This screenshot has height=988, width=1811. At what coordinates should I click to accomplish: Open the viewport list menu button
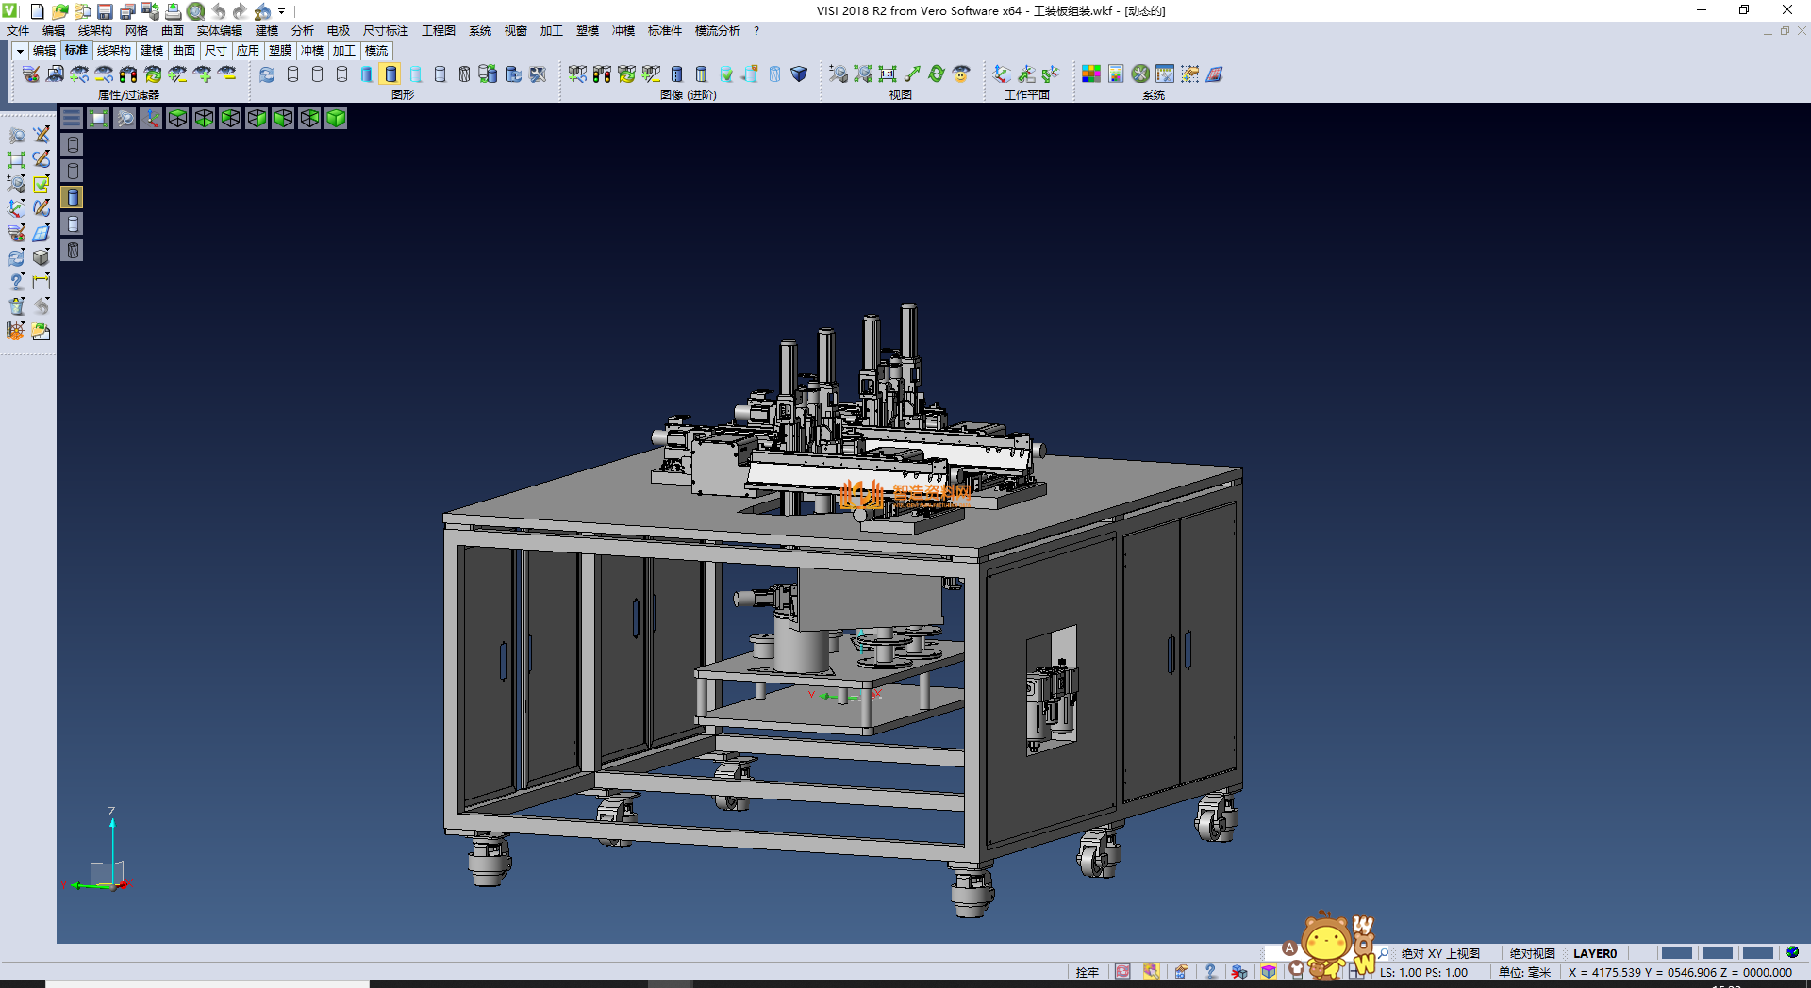point(72,118)
